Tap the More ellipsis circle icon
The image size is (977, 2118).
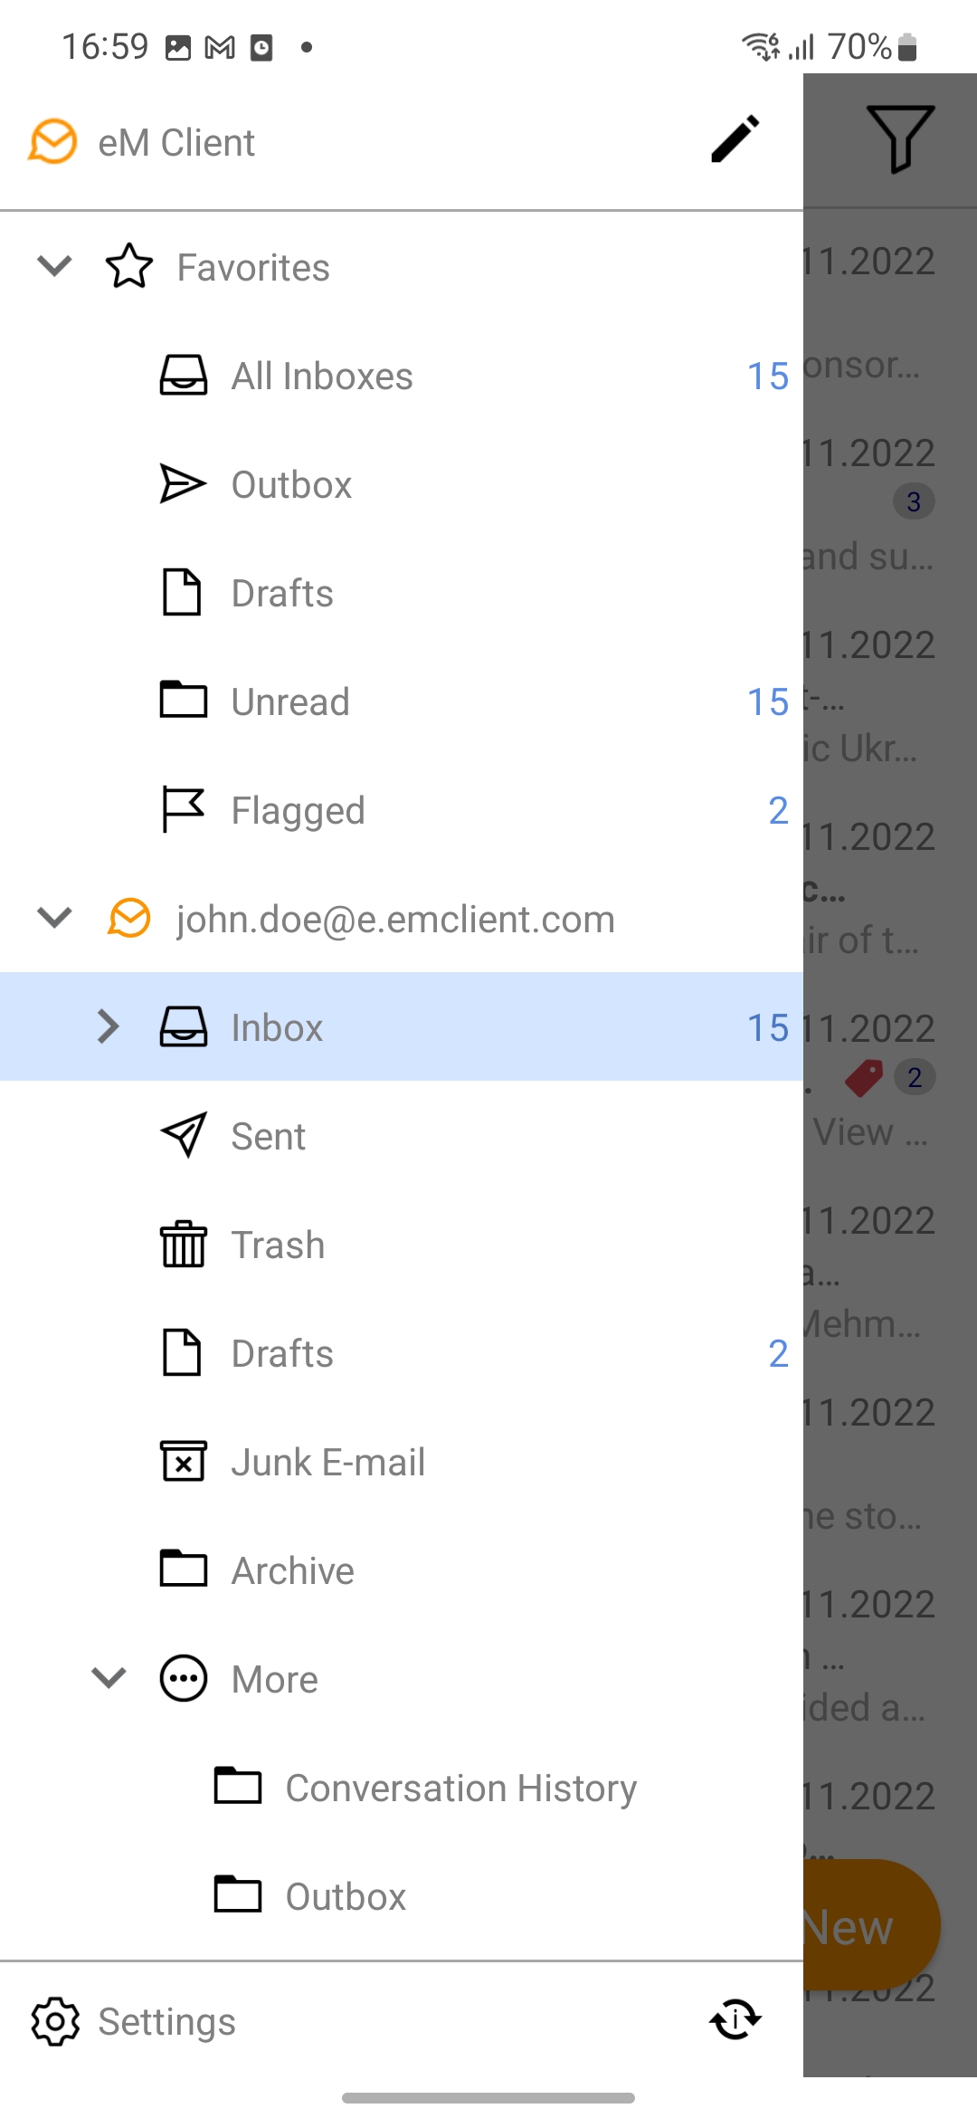point(184,1678)
